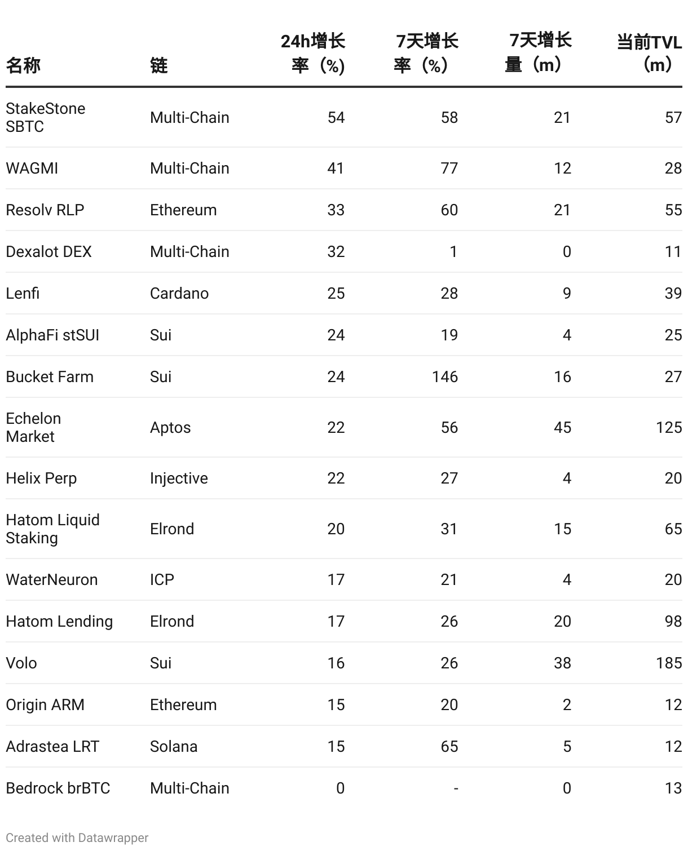
Task: Click the Resolv RLP entry
Action: (45, 210)
